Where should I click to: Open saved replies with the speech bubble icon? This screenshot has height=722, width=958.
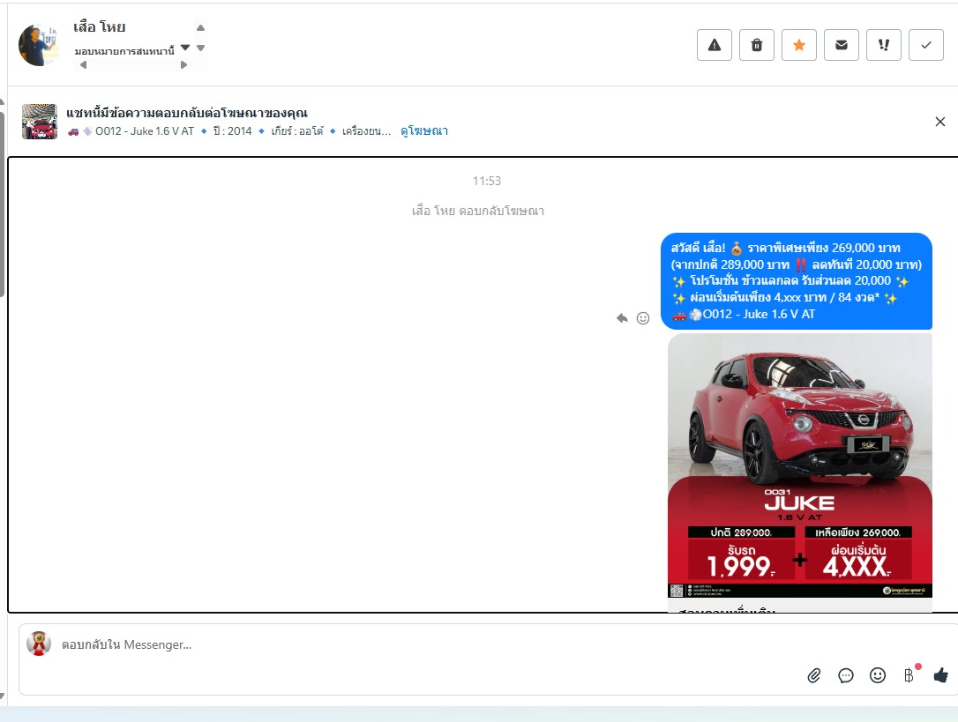[x=846, y=675]
